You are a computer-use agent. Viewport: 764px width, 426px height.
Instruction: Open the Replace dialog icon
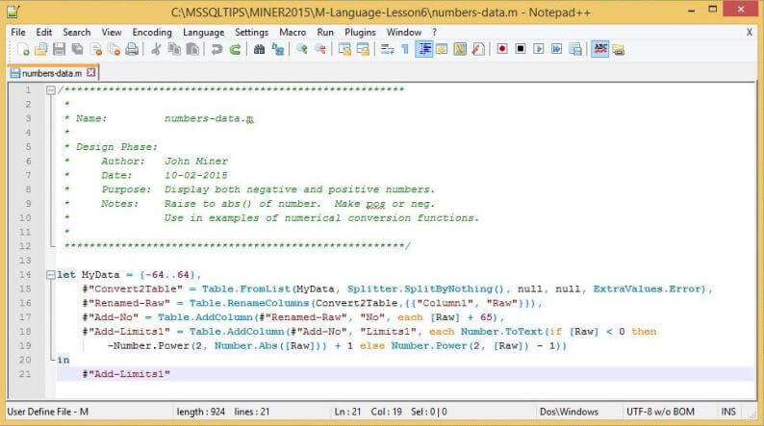[x=278, y=49]
